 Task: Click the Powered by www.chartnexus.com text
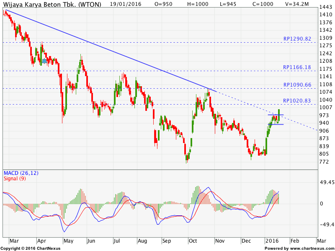coord(299,248)
